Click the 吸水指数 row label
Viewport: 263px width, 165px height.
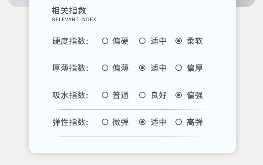(x=70, y=95)
